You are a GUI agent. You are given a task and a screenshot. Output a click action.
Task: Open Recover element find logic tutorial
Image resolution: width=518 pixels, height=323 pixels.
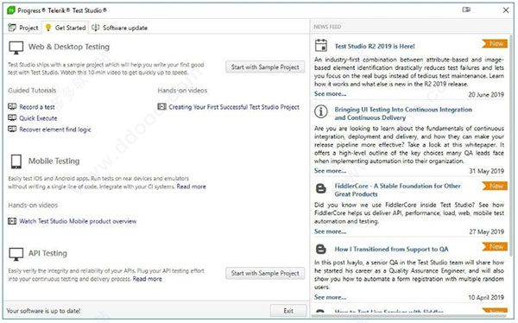[x=55, y=130]
